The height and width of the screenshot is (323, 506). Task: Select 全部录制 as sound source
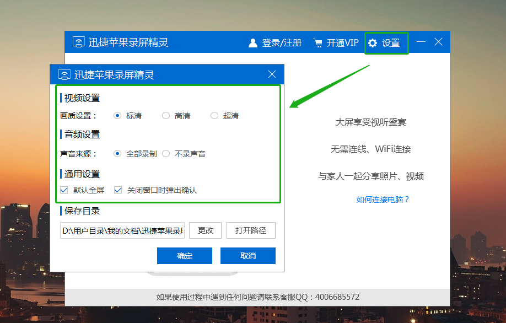click(x=117, y=153)
